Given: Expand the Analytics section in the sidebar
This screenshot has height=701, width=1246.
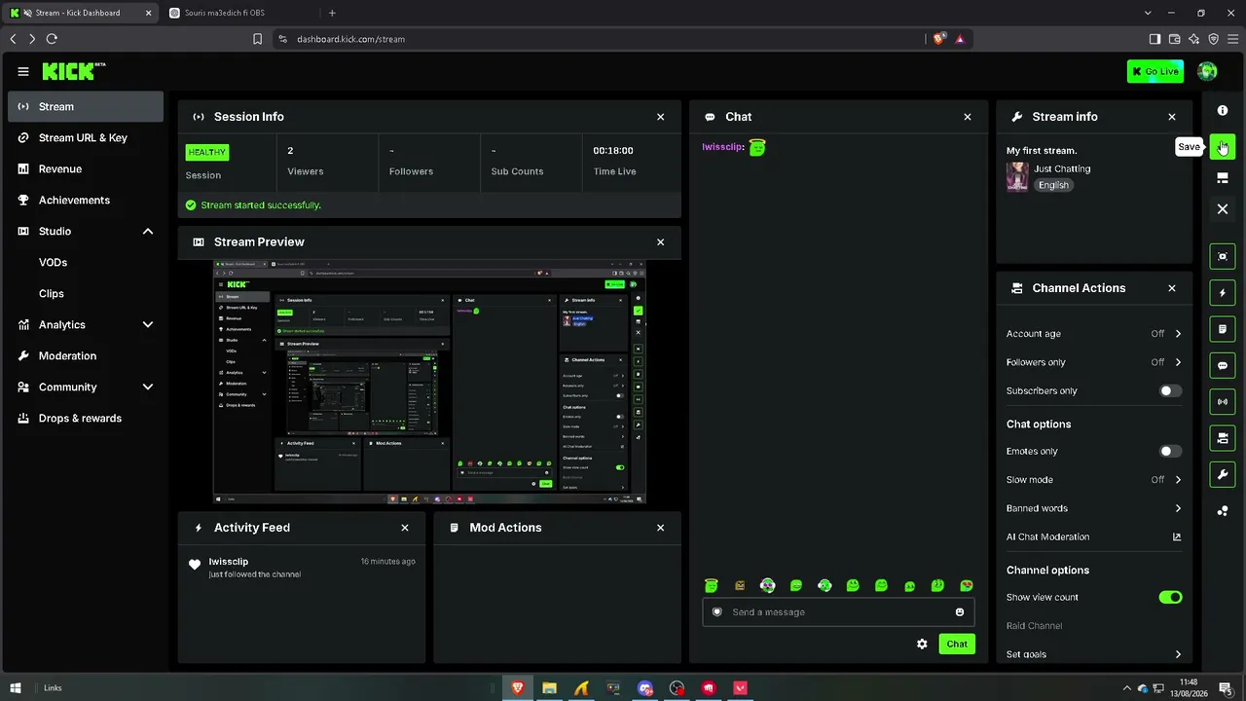Looking at the screenshot, I should (148, 325).
